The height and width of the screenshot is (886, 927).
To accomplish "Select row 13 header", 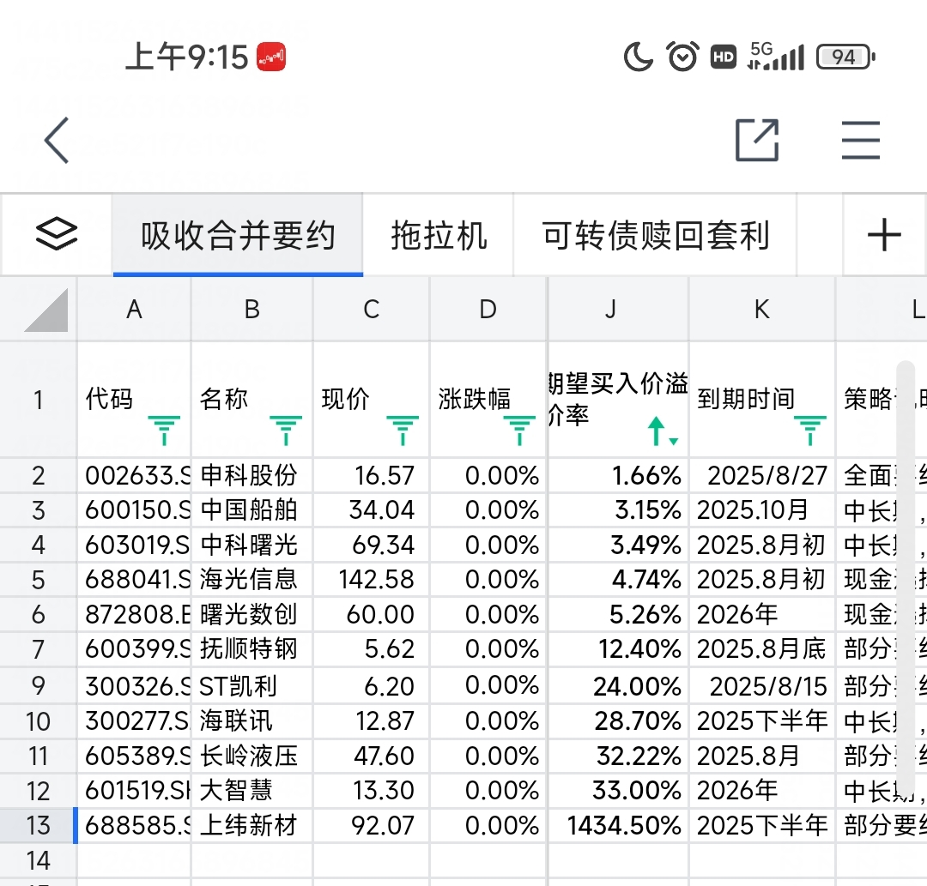I will pyautogui.click(x=38, y=825).
